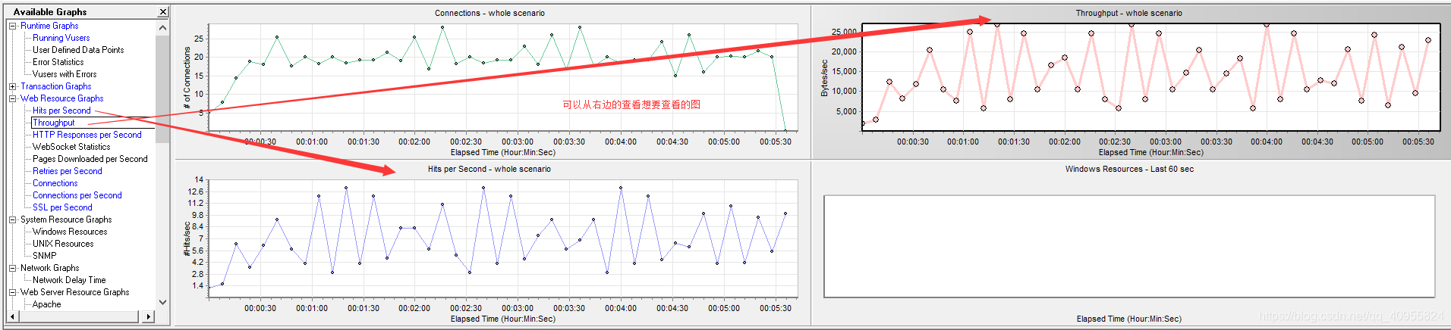The width and height of the screenshot is (1451, 330).
Task: Collapse the Network Graphs tree node
Action: tap(12, 268)
